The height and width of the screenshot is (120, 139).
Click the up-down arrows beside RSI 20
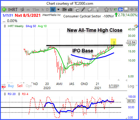click(5, 94)
